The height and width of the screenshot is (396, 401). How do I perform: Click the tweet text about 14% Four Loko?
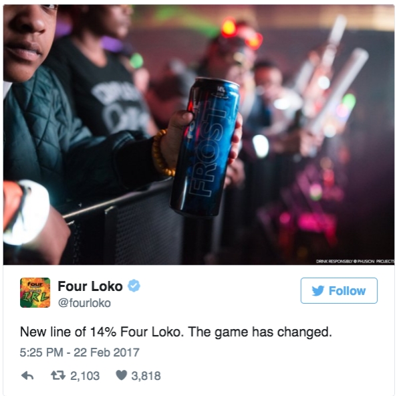pyautogui.click(x=176, y=332)
